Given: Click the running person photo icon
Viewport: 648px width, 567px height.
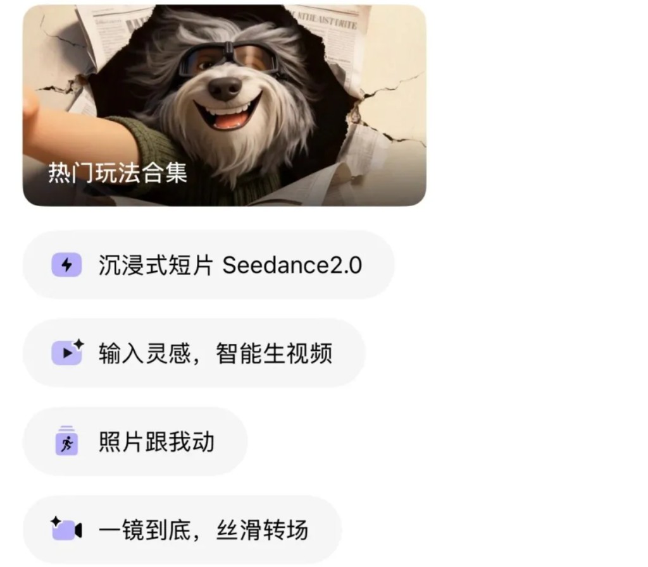Looking at the screenshot, I should [x=66, y=441].
